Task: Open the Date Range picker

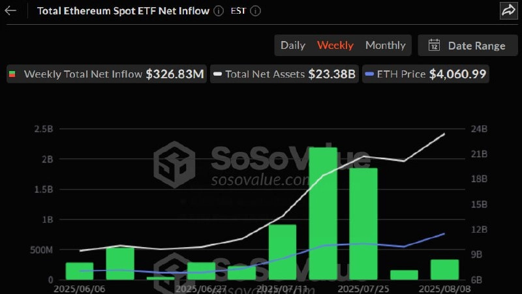Action: click(x=468, y=45)
